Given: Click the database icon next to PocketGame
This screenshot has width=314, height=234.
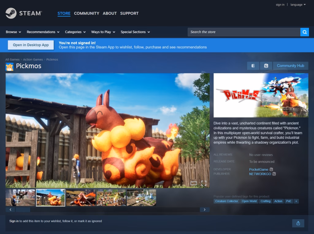Looking at the screenshot, I should (x=271, y=169).
